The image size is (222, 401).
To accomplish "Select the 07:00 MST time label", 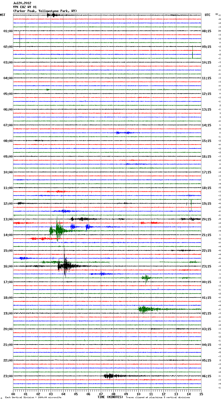I will 8,125.
